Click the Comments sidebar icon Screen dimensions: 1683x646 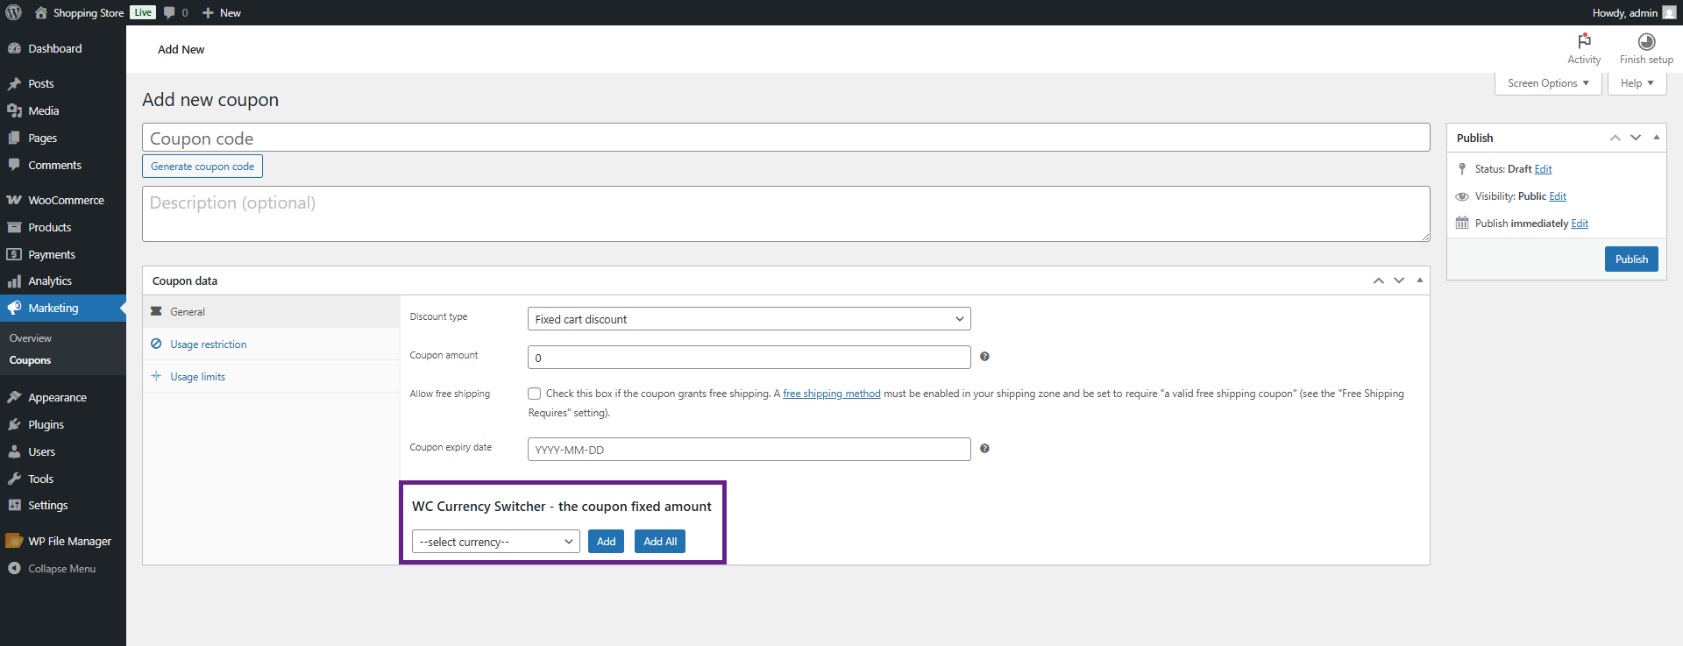[x=14, y=165]
